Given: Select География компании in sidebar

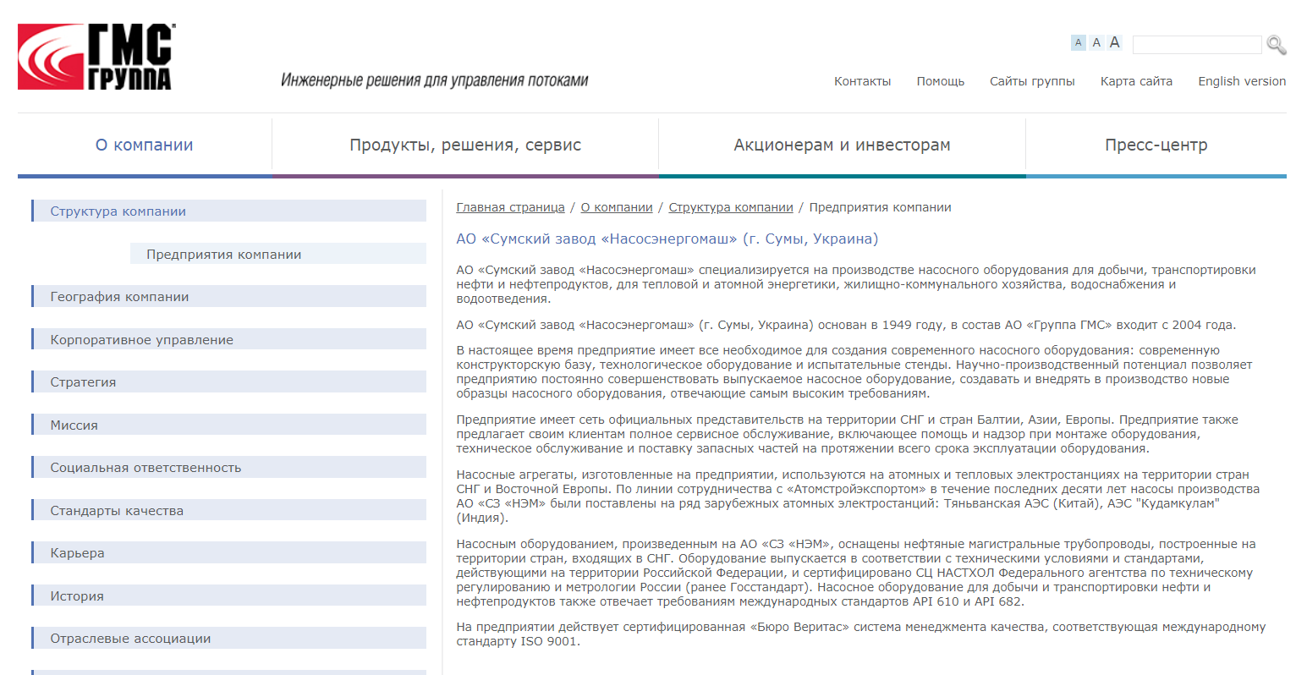Looking at the screenshot, I should 228,296.
